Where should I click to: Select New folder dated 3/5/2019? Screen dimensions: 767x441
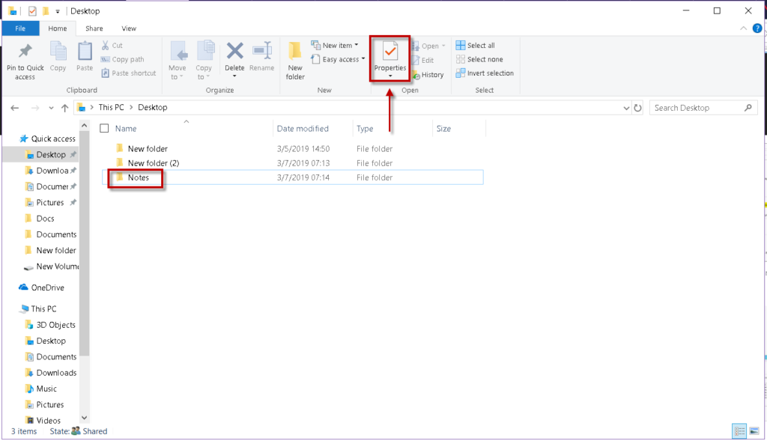(293, 149)
